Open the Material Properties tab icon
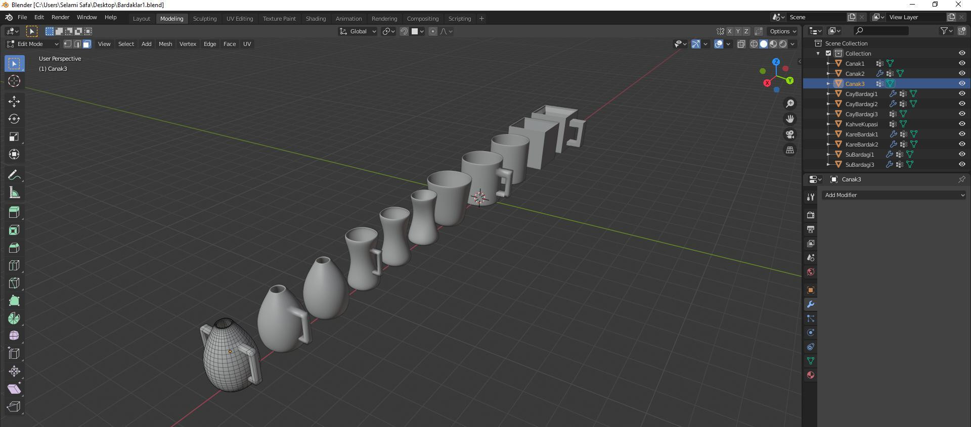This screenshot has height=427, width=971. point(811,375)
